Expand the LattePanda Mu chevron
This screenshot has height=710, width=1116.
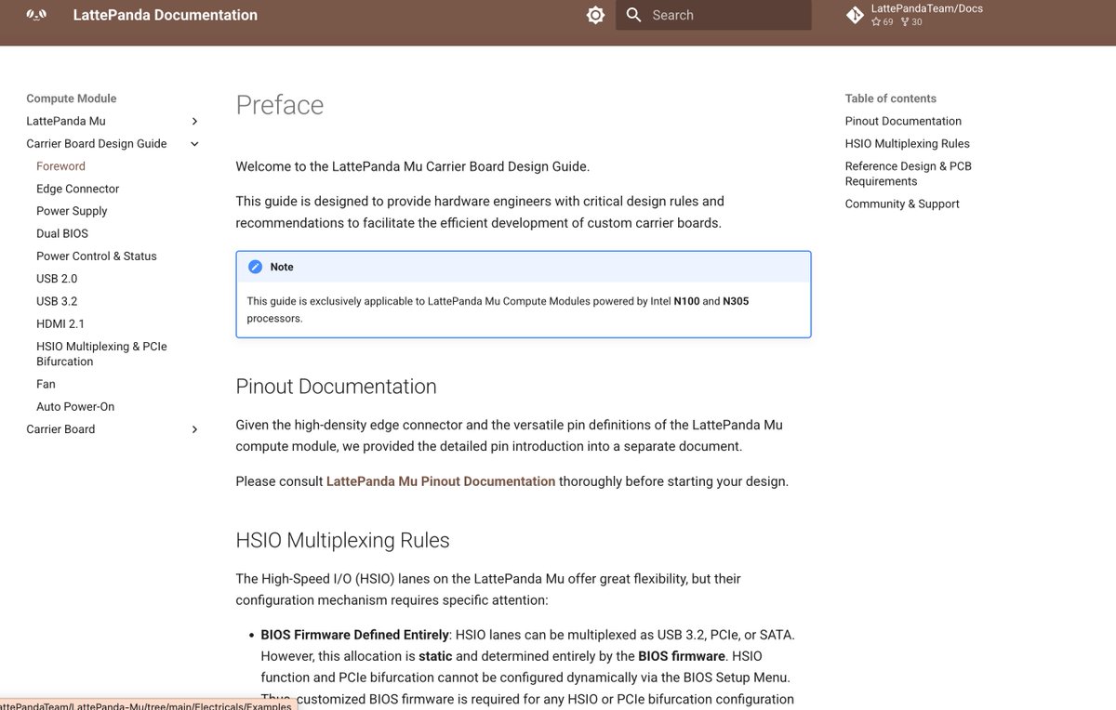point(194,121)
